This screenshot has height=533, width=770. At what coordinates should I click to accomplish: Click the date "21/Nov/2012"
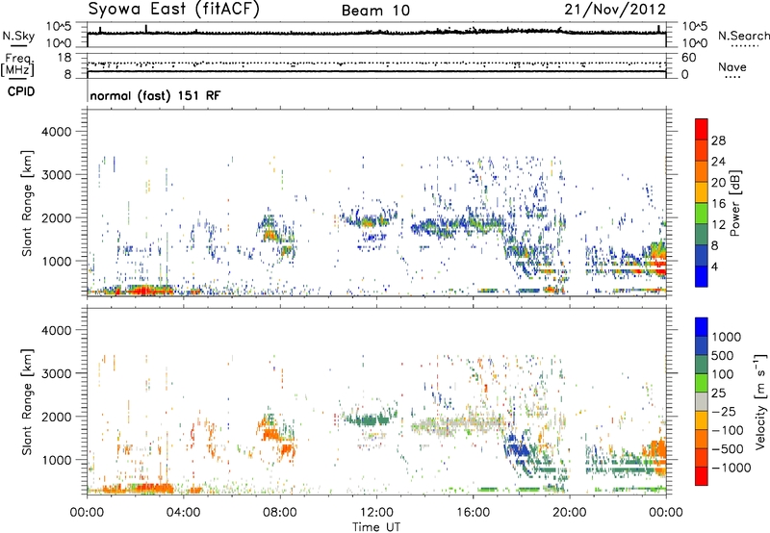pos(615,9)
